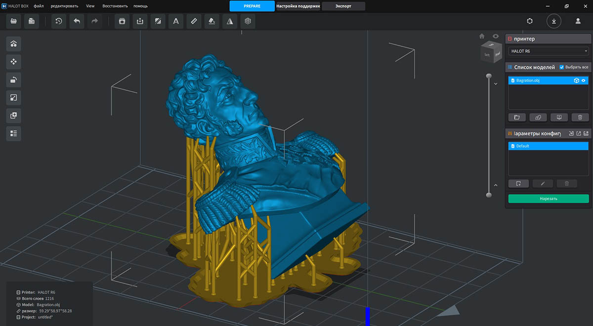Toggle the 'Выбрать все' checkbox
The image size is (593, 326).
(561, 67)
